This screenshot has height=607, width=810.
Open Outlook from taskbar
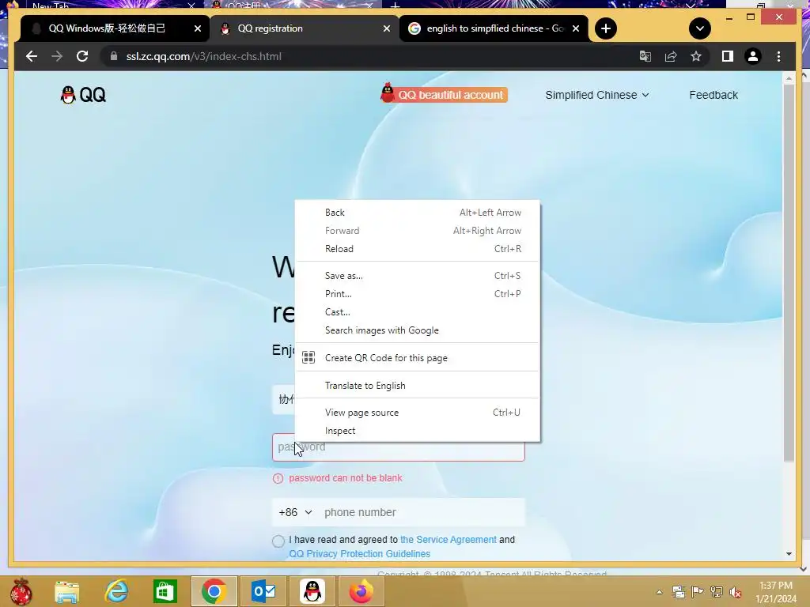click(x=263, y=591)
